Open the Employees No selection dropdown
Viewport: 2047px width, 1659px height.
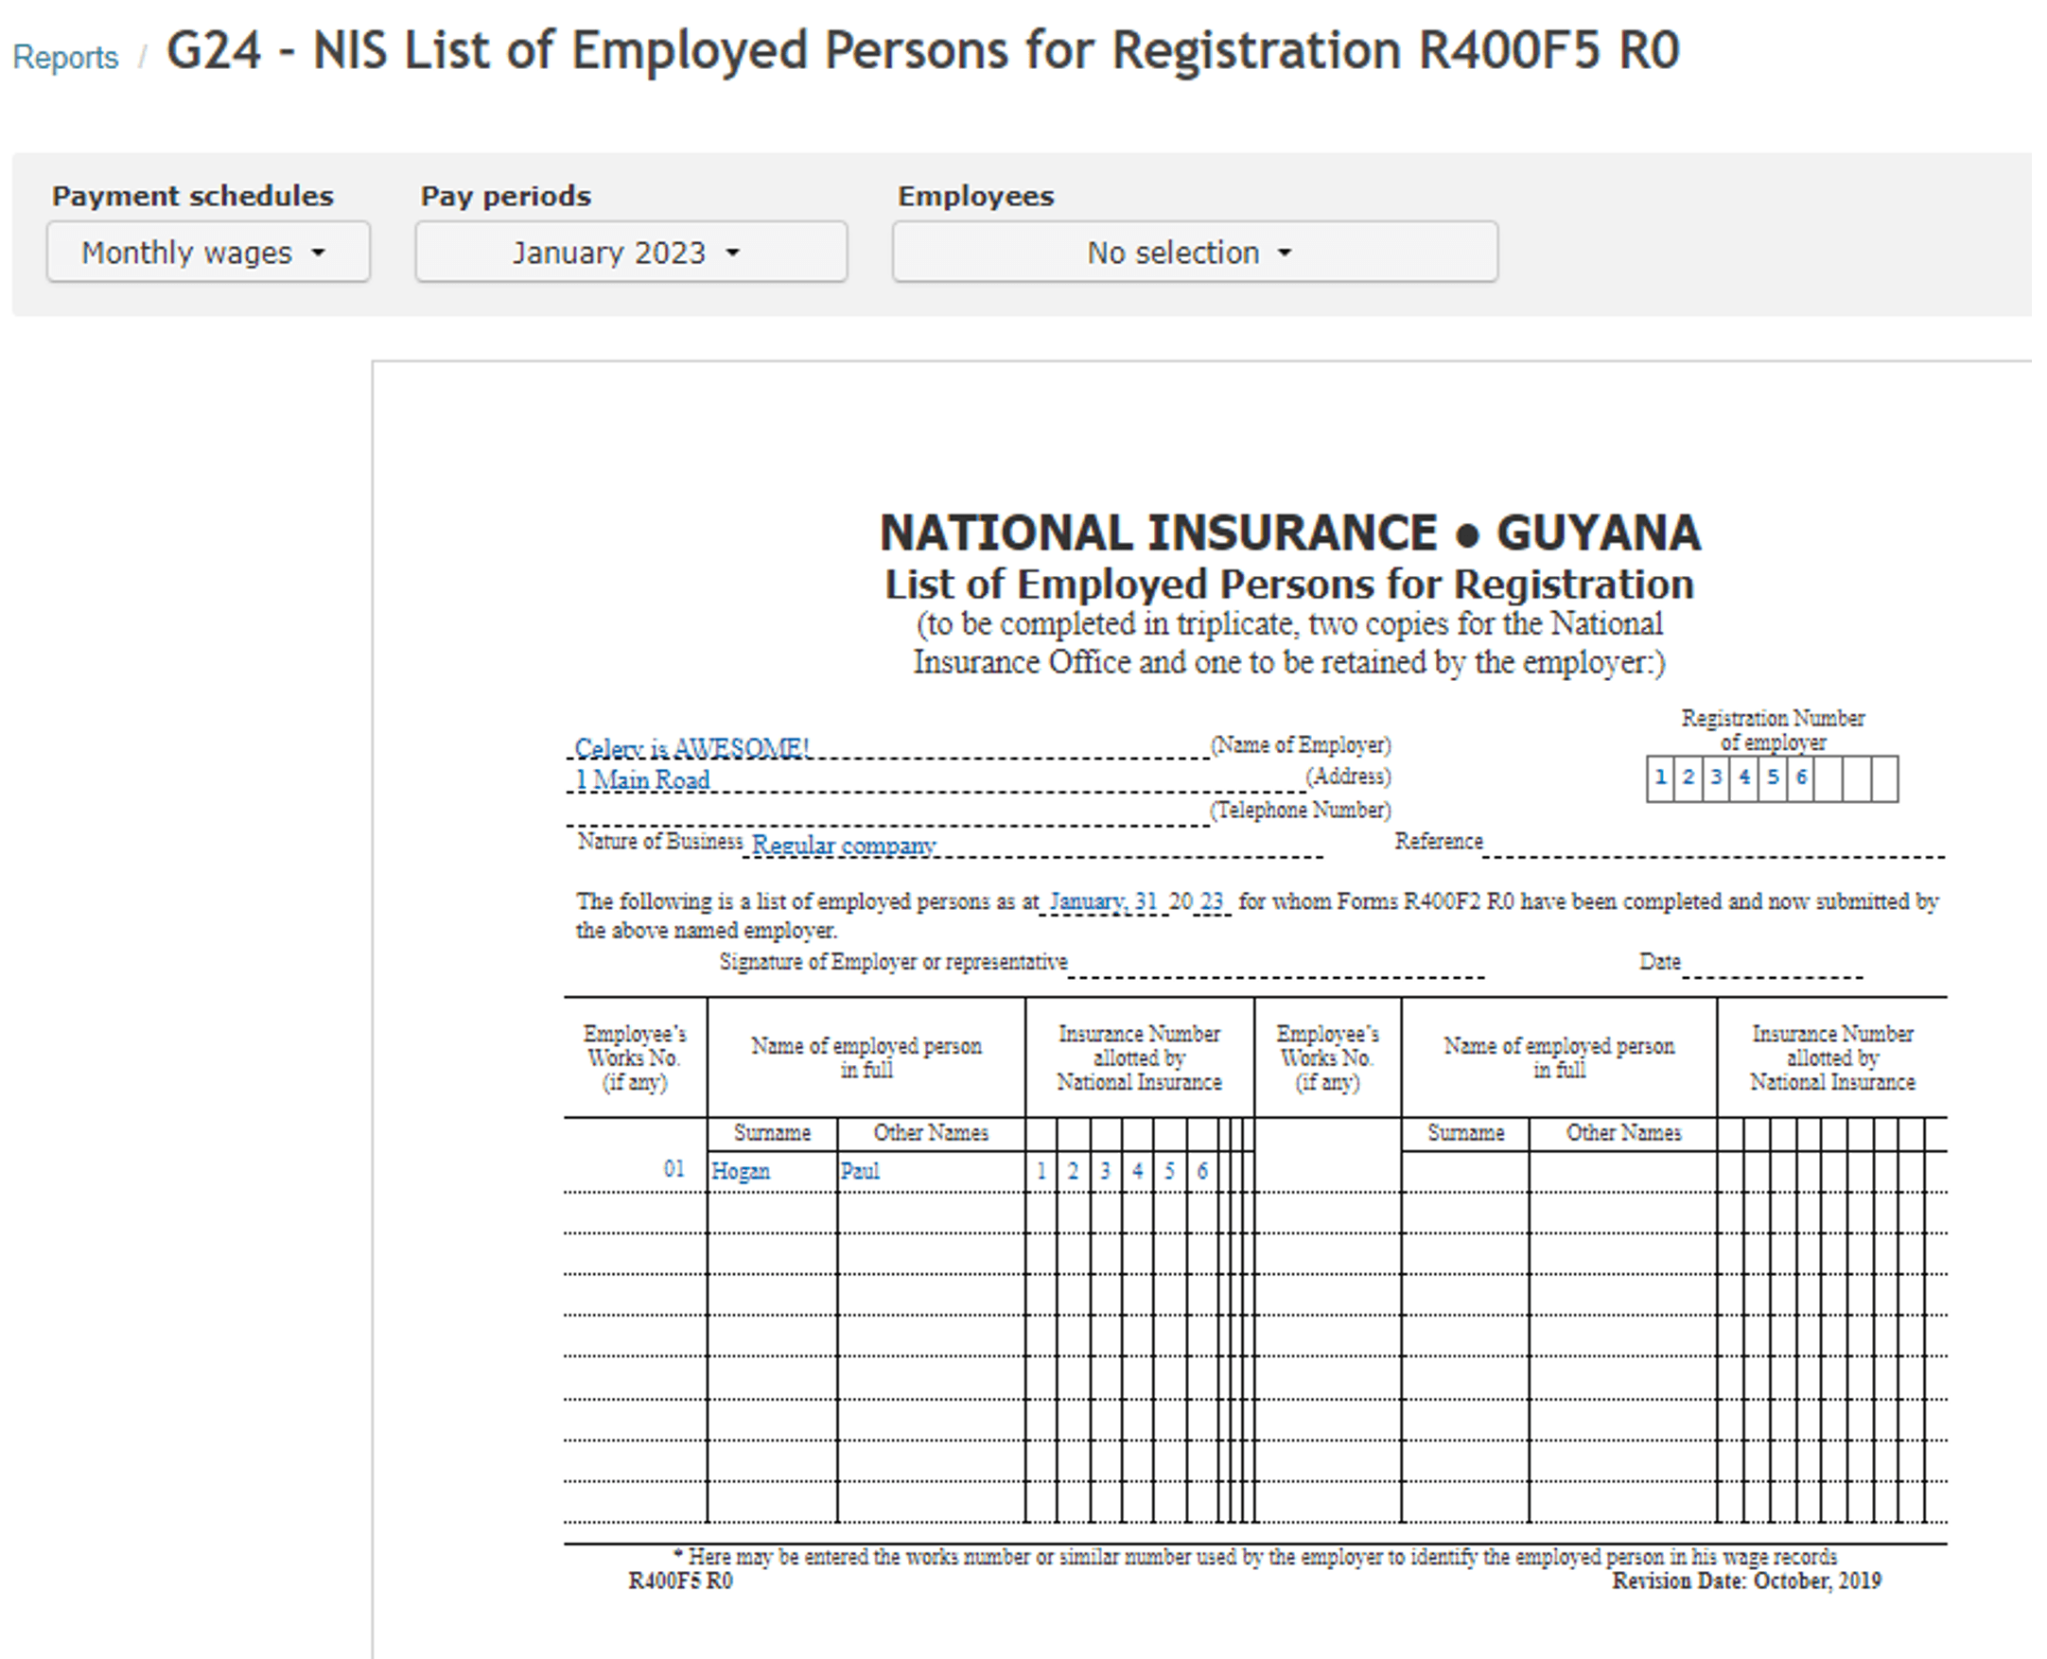click(x=1195, y=253)
